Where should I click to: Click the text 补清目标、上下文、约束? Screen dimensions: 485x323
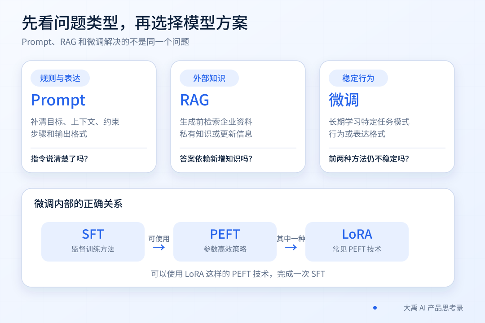[75, 122]
